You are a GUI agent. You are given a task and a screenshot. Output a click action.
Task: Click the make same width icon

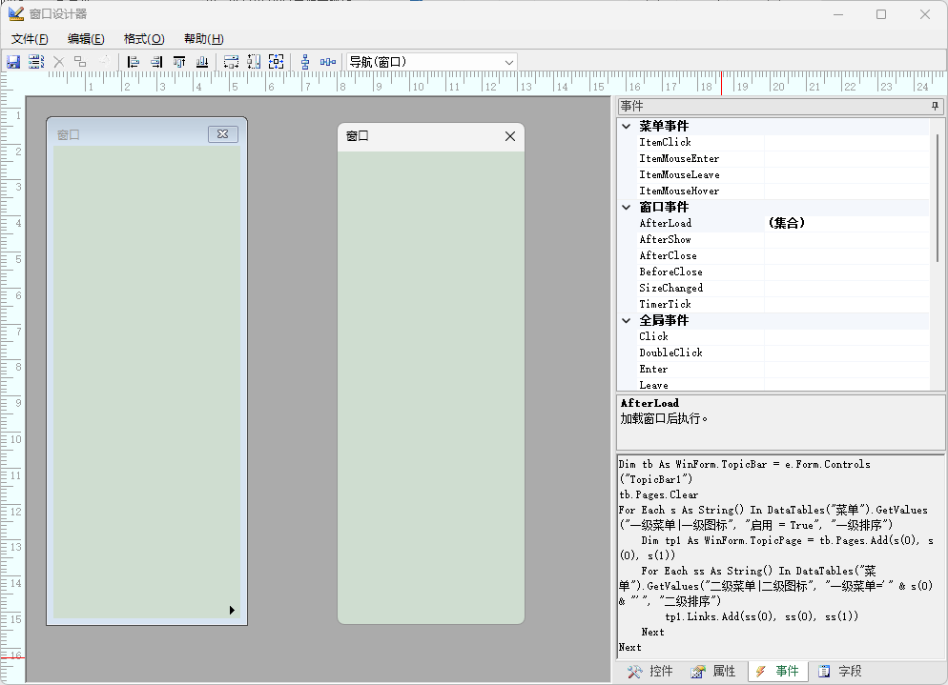(x=231, y=62)
